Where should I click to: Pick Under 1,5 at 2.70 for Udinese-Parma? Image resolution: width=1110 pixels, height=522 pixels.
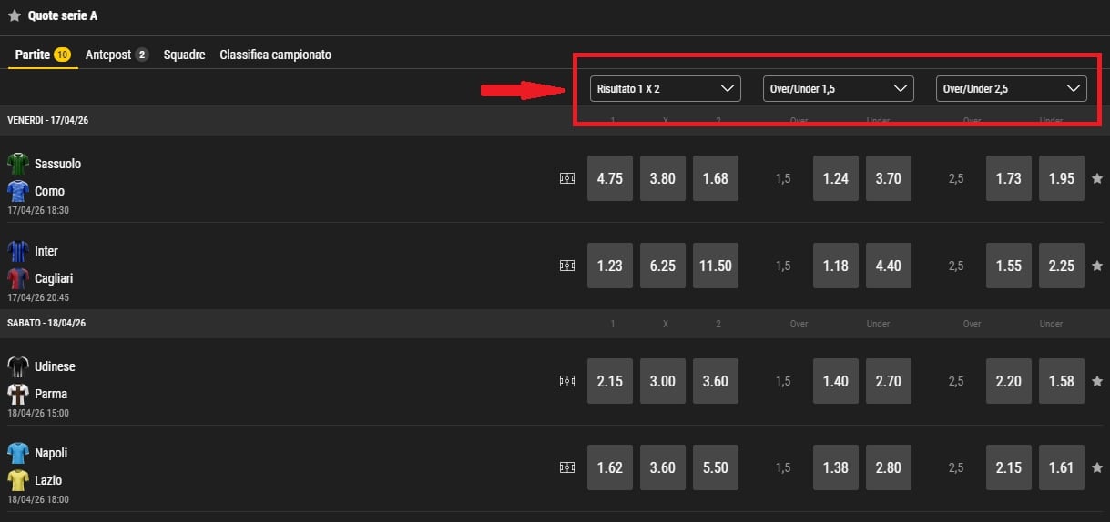click(889, 381)
